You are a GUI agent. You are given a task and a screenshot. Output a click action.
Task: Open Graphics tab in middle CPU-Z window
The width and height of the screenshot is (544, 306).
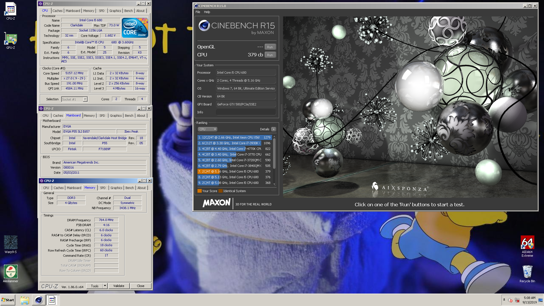(116, 116)
